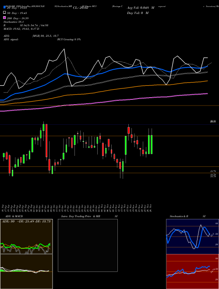This screenshot has height=289, width=219.
Task: Click the magenta 200 Day legend swatch
Action: 4,18
